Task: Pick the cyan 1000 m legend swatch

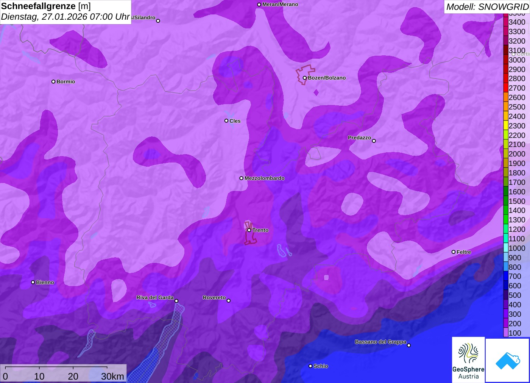Action: click(x=506, y=248)
